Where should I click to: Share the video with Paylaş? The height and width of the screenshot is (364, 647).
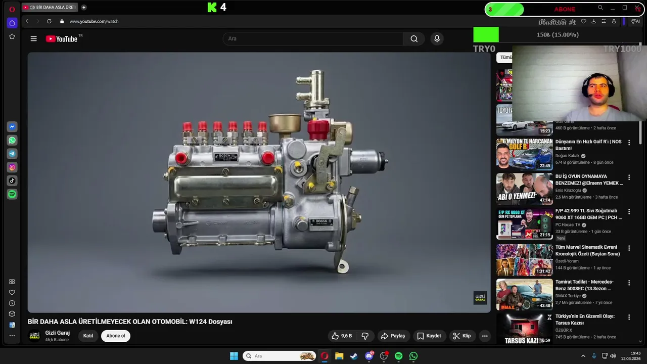[393, 336]
